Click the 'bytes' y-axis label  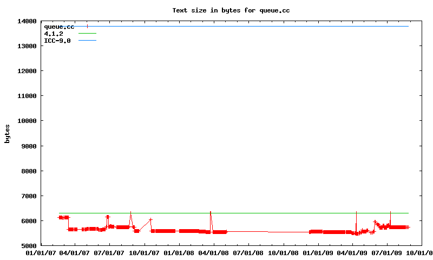click(8, 133)
